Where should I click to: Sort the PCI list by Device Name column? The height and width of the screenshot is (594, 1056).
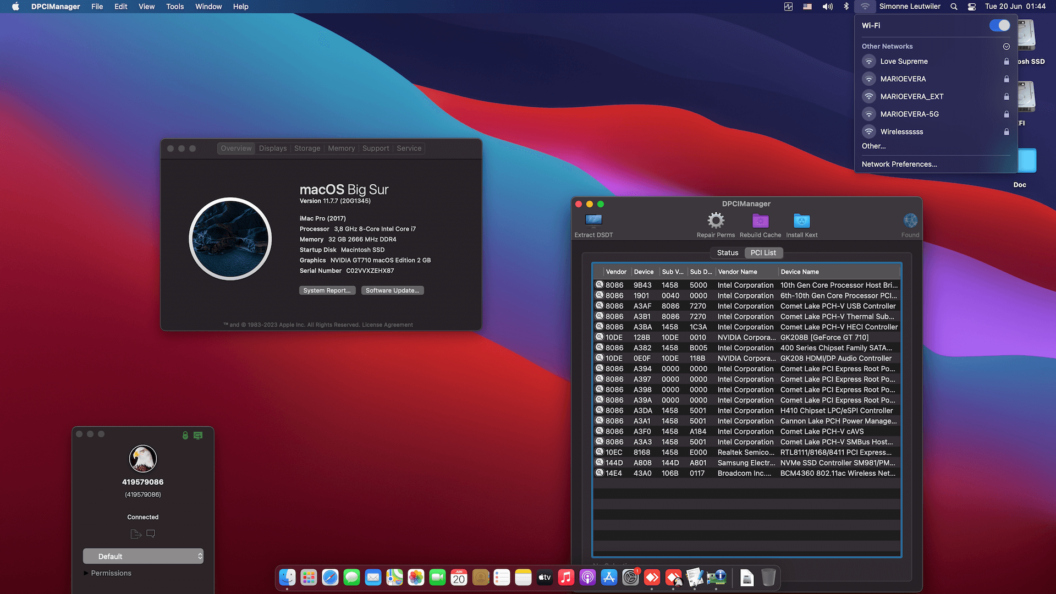click(839, 272)
